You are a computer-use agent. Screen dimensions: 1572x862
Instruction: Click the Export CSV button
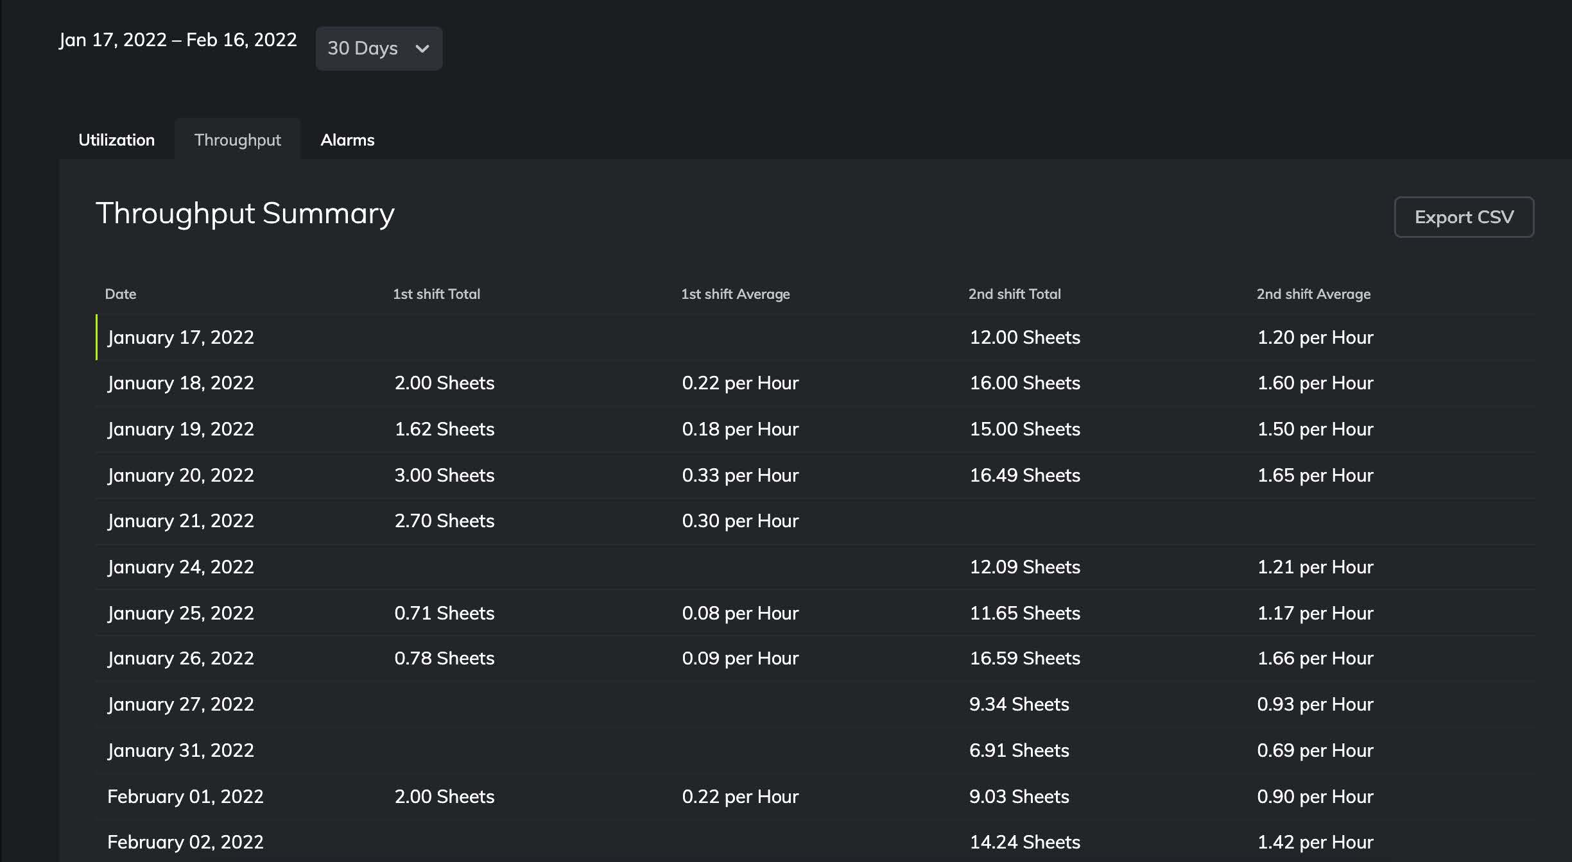click(1464, 217)
